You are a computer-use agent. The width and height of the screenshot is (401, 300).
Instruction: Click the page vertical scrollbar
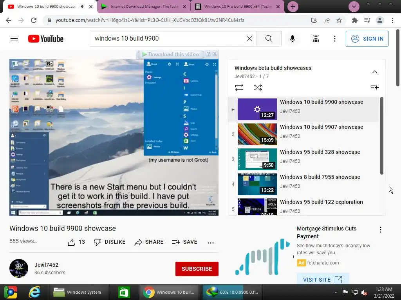[398, 58]
